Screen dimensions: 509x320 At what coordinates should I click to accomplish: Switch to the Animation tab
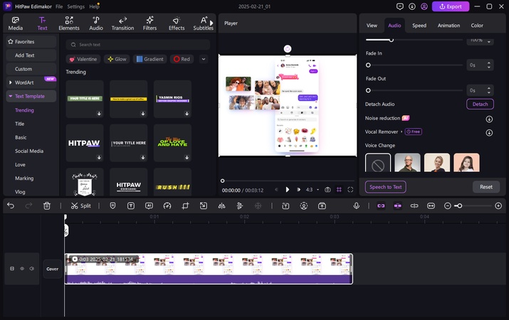448,26
